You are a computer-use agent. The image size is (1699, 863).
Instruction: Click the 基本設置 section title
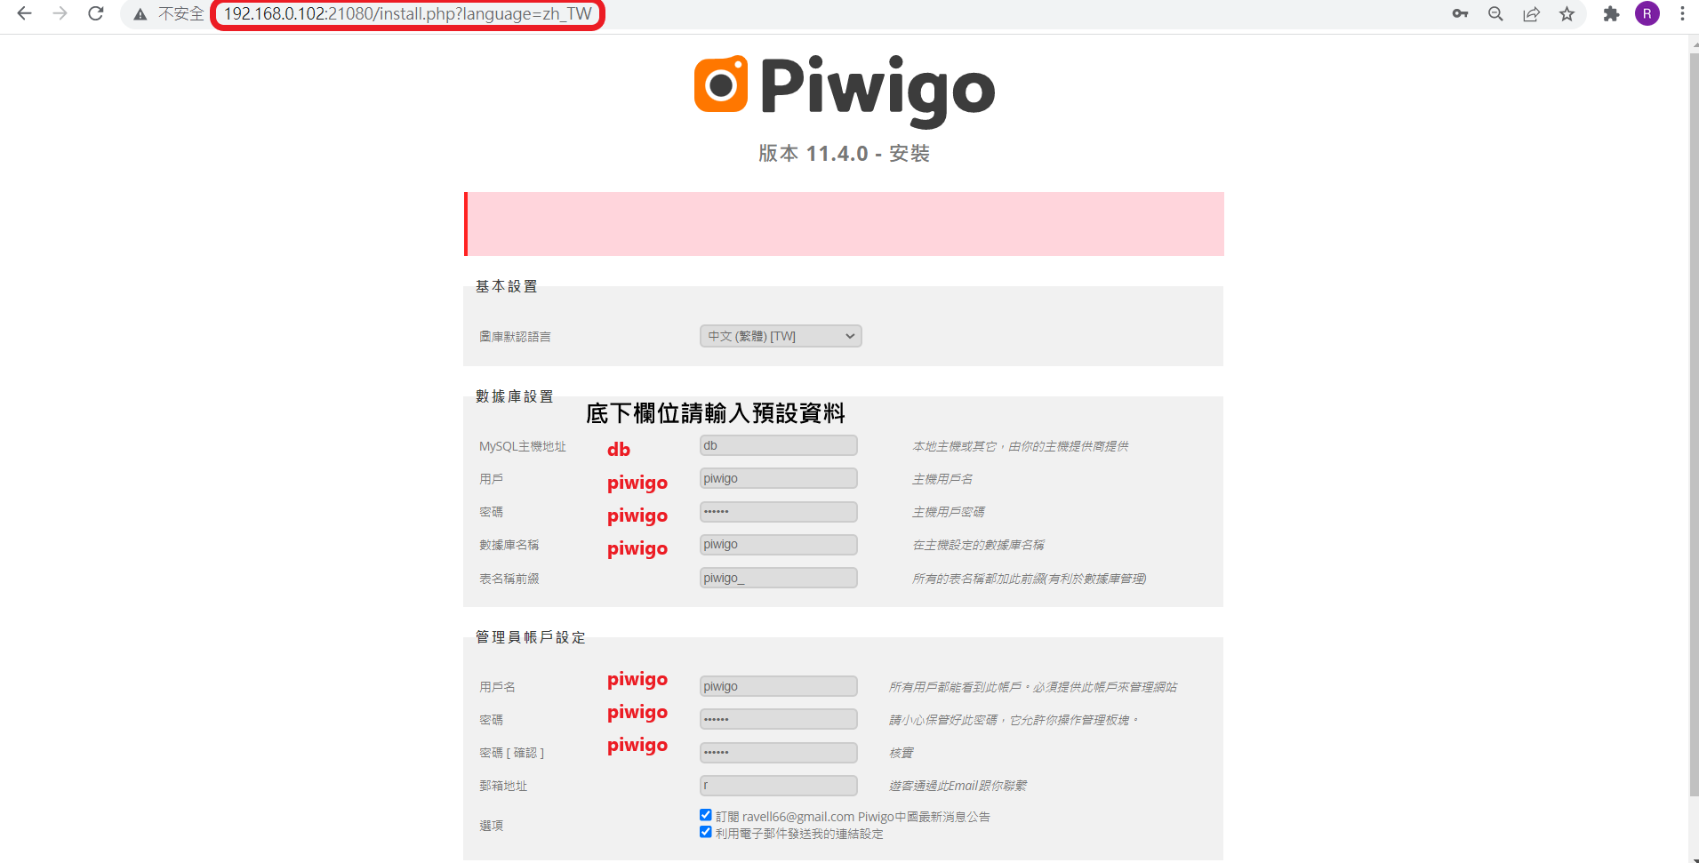506,286
